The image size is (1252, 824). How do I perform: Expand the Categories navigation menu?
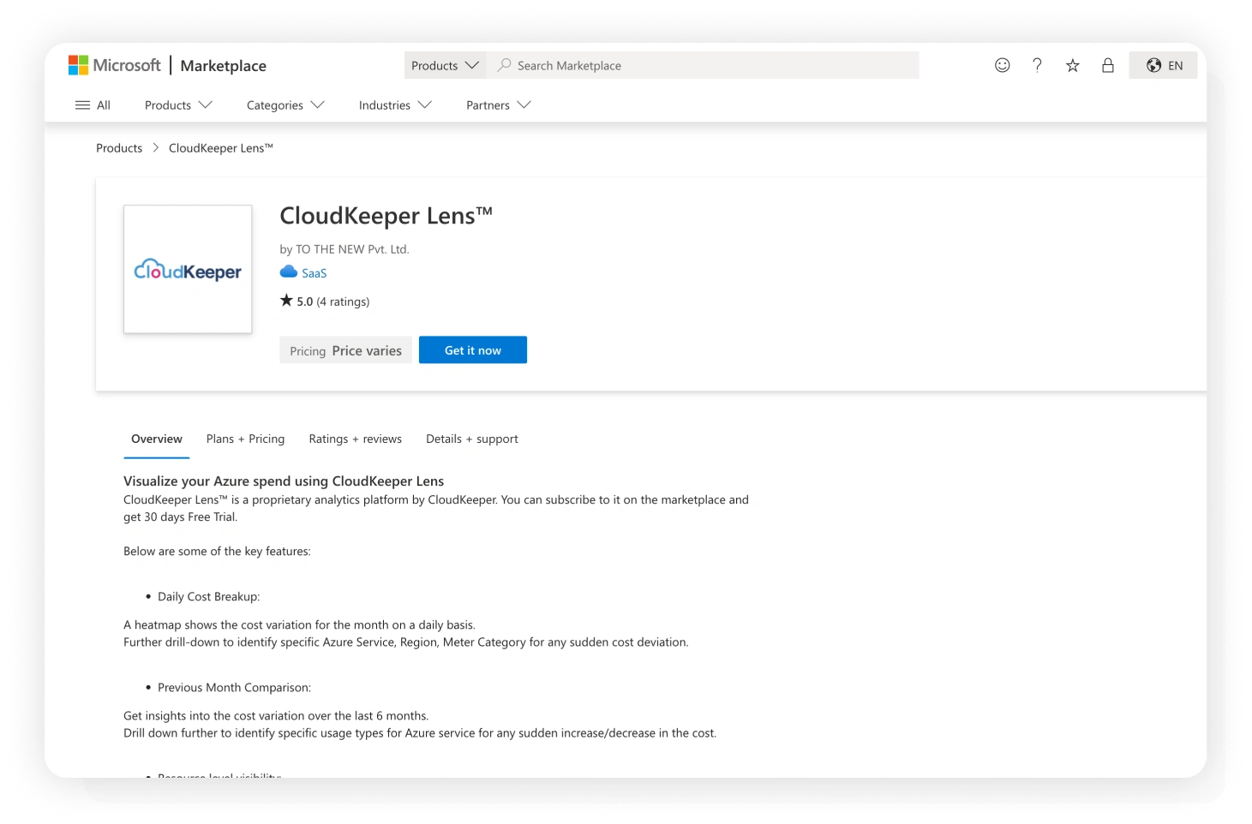pyautogui.click(x=285, y=105)
